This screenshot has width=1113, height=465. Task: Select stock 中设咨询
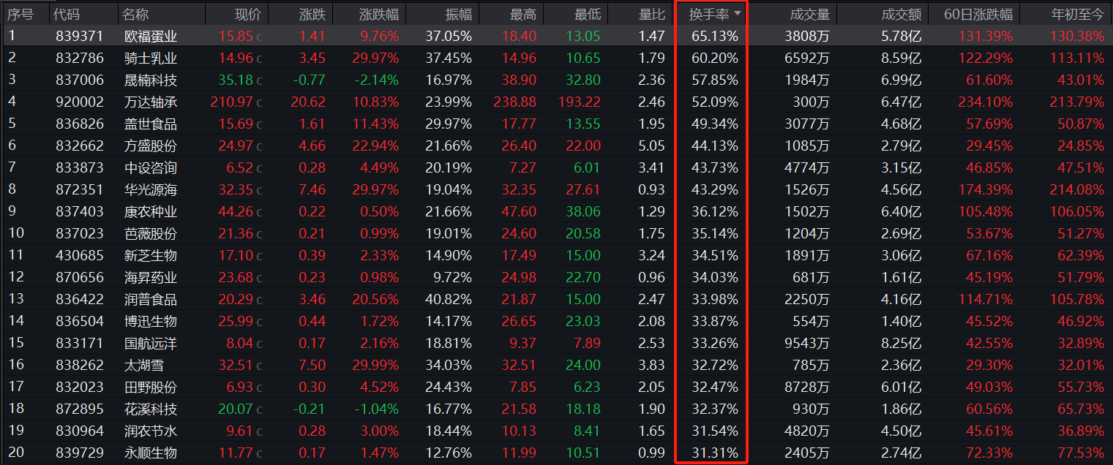[151, 167]
